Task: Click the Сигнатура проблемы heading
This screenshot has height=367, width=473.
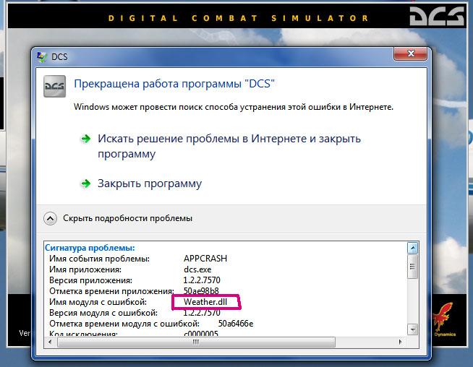Action: click(90, 248)
